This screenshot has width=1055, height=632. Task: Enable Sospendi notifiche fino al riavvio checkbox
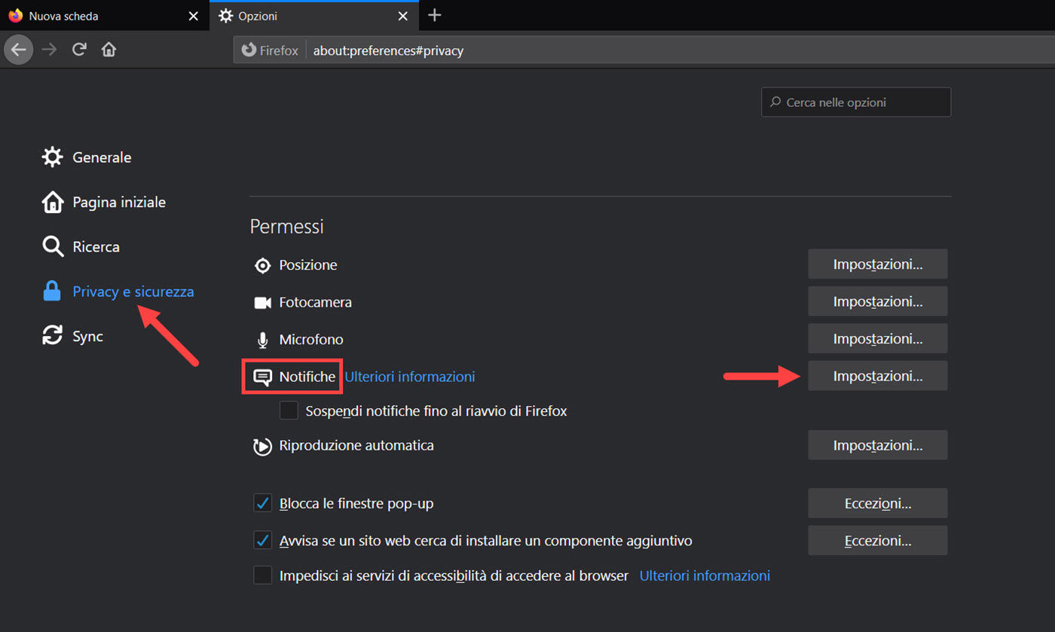coord(289,411)
